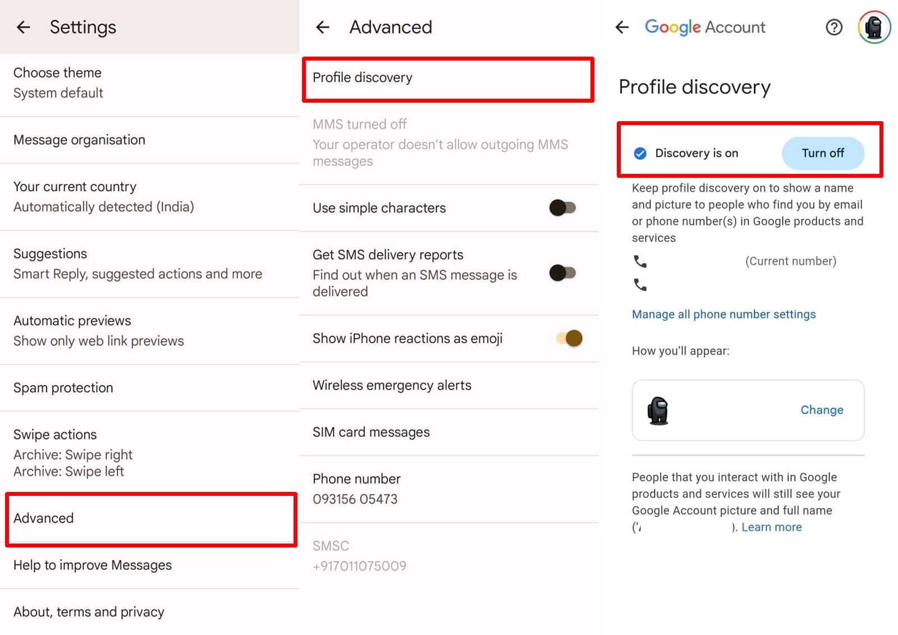Disable Show iPhone reactions as emoji
Viewport: 898px width, 635px height.
click(x=569, y=339)
